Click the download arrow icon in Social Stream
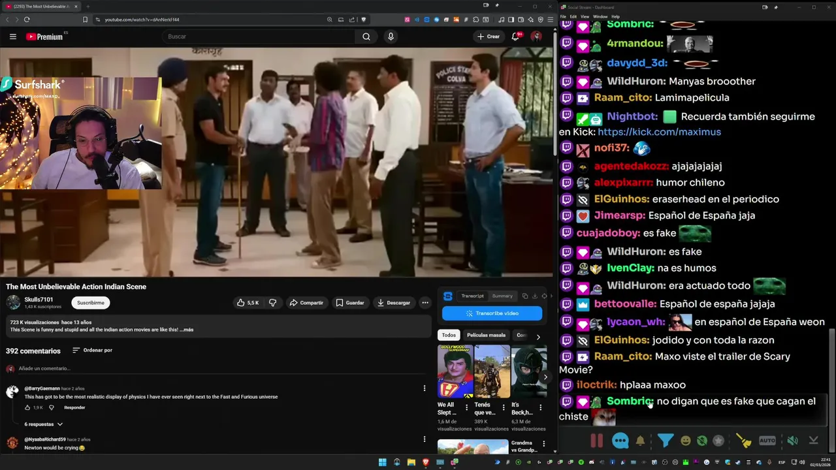Screen dimensions: 836x470 point(813,441)
